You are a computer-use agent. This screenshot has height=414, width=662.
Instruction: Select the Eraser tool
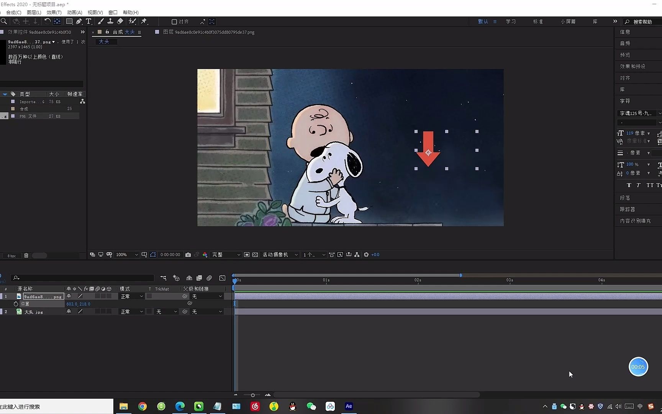pyautogui.click(x=120, y=21)
